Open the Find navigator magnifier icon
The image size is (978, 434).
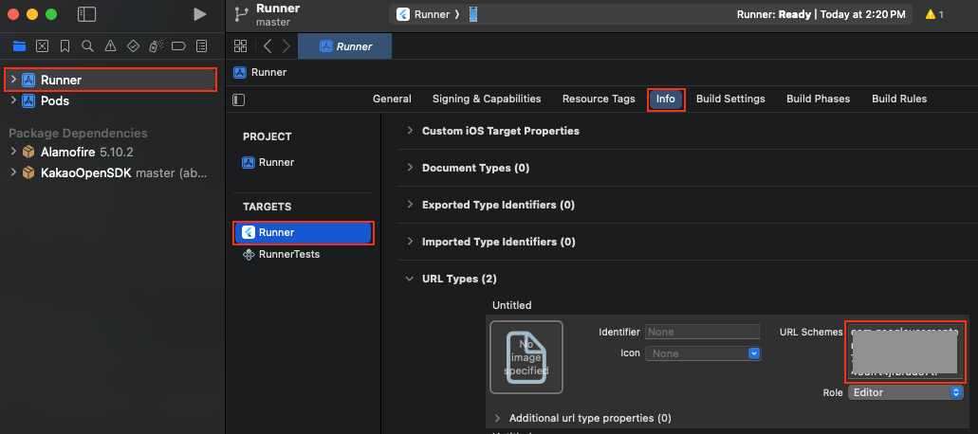click(x=87, y=45)
